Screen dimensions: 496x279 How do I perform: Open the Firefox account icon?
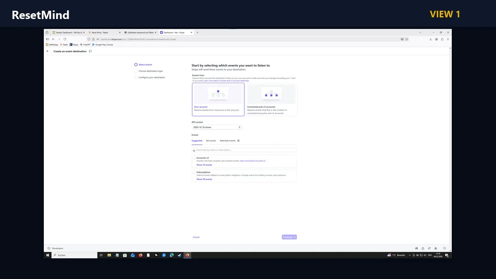(436, 39)
